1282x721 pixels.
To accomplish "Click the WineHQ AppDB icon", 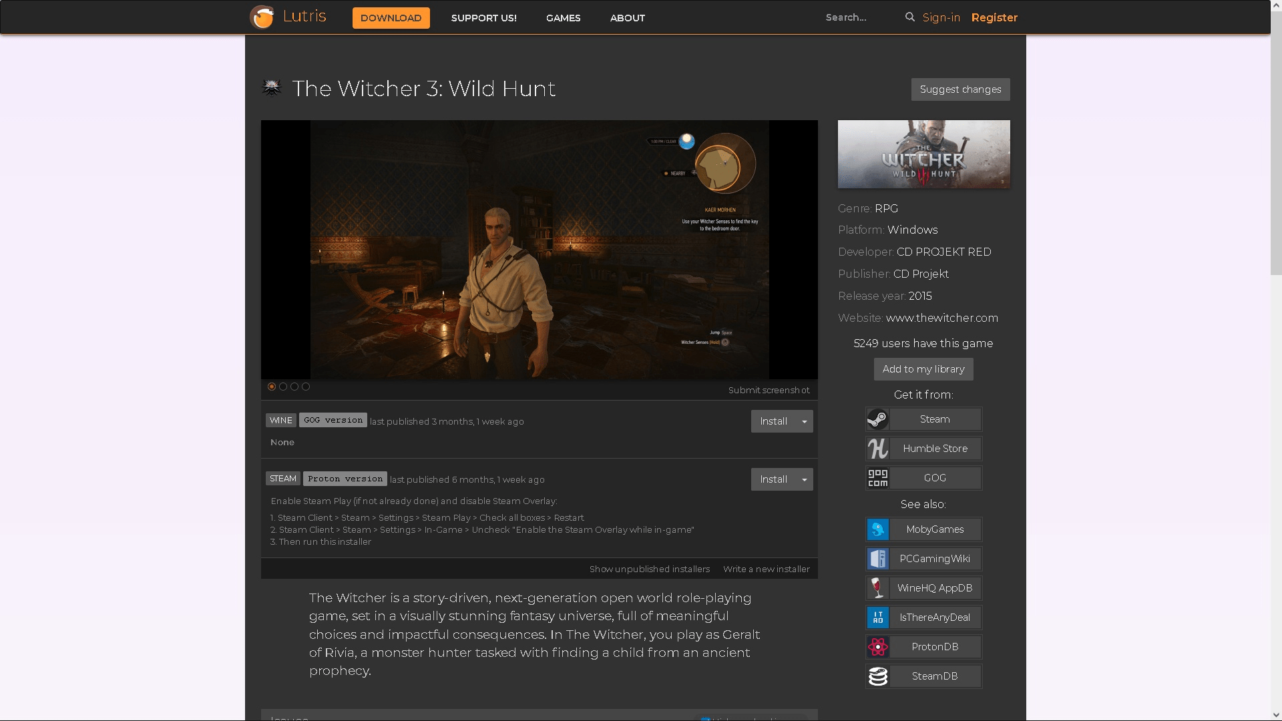I will pos(877,588).
